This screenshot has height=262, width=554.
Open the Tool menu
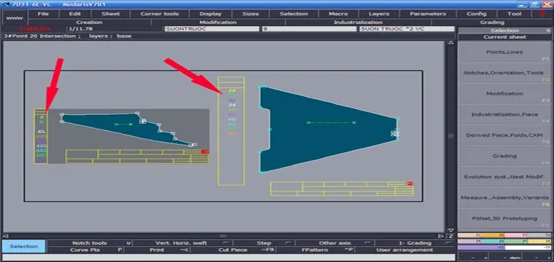(514, 14)
